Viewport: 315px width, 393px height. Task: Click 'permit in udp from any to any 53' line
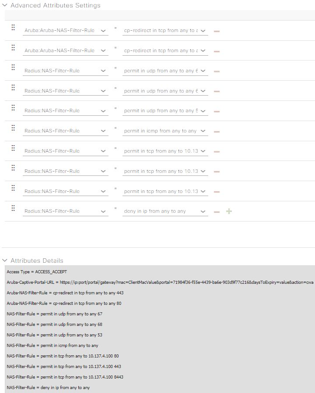pos(55,335)
